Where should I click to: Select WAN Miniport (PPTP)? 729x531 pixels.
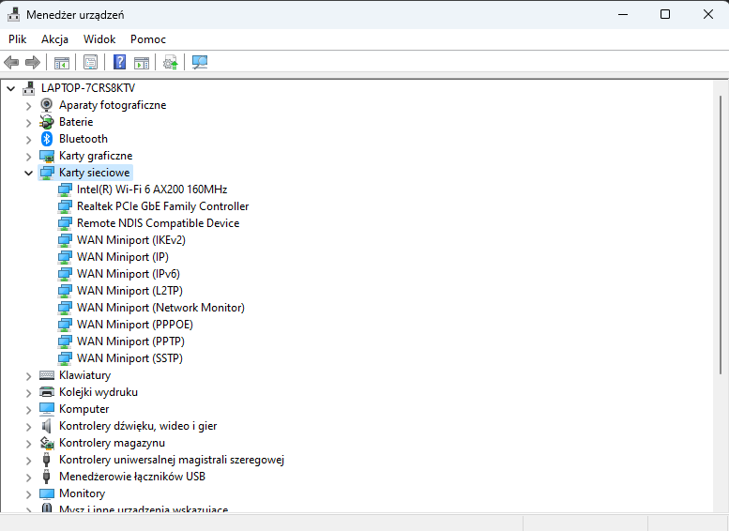[x=130, y=341]
